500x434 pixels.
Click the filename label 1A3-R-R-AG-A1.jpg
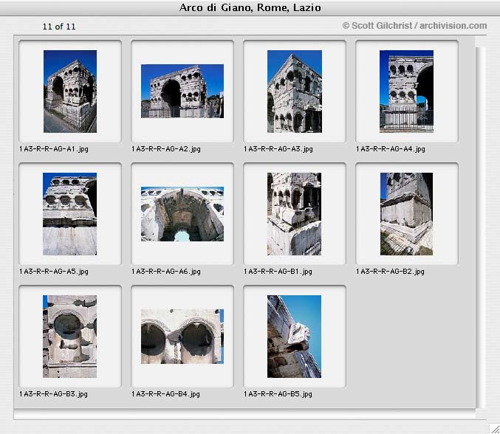(54, 149)
